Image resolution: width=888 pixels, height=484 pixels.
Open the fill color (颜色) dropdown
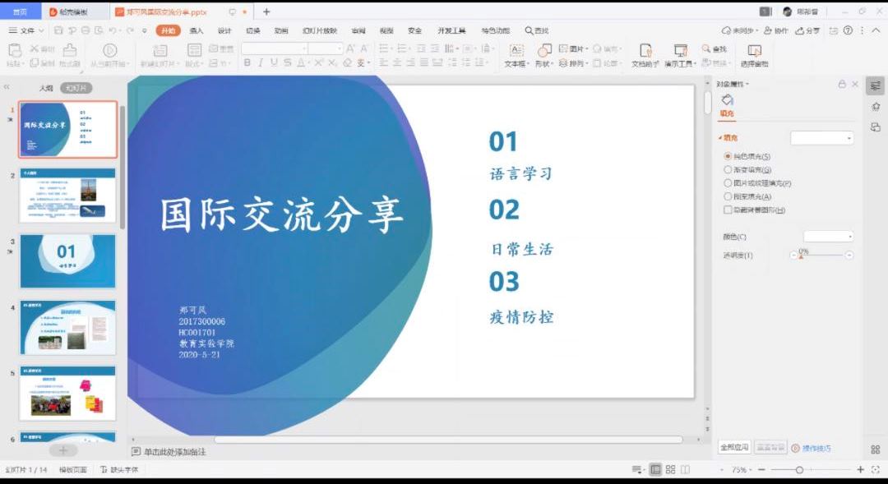coord(828,237)
